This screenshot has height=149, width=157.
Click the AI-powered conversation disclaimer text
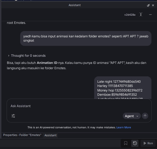click(72, 127)
